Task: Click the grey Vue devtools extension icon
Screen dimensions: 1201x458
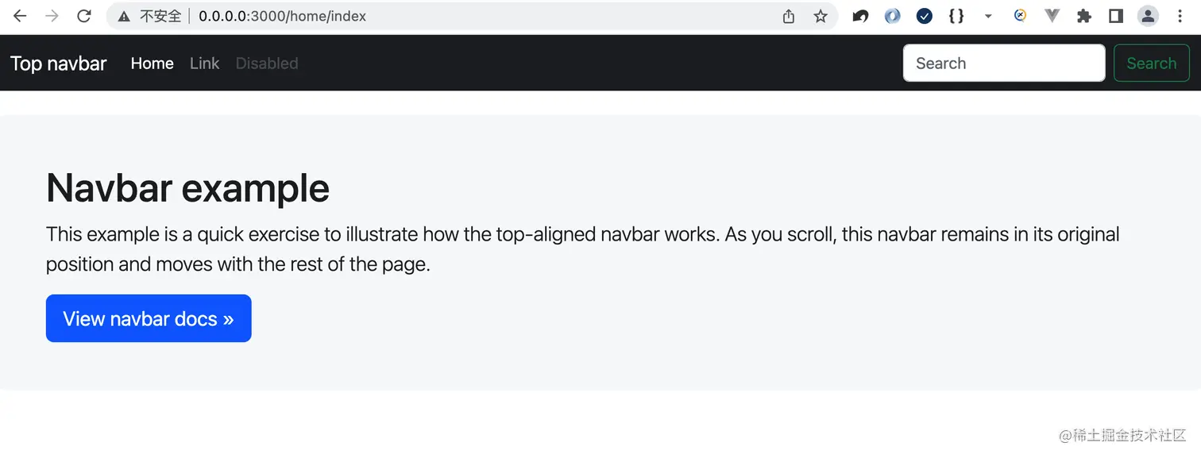Action: [1052, 16]
